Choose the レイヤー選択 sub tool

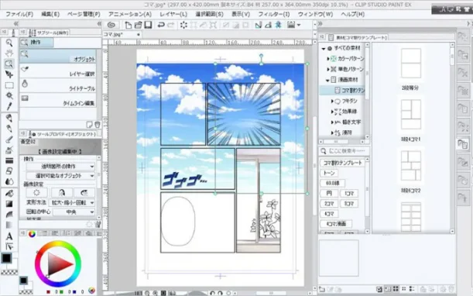point(58,71)
